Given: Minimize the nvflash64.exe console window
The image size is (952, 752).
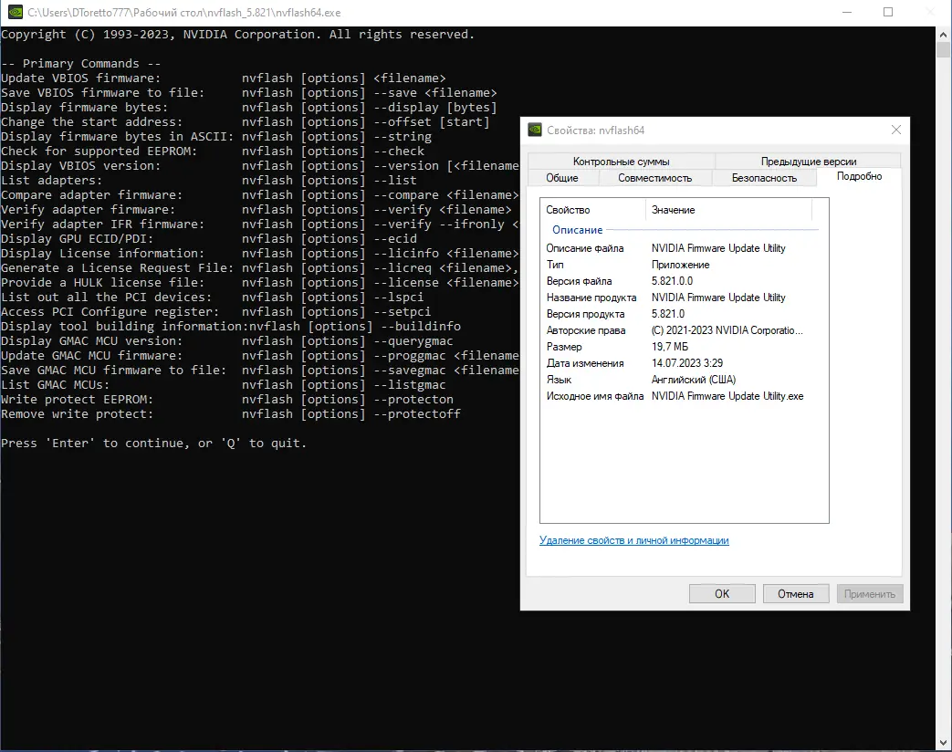Looking at the screenshot, I should click(848, 12).
